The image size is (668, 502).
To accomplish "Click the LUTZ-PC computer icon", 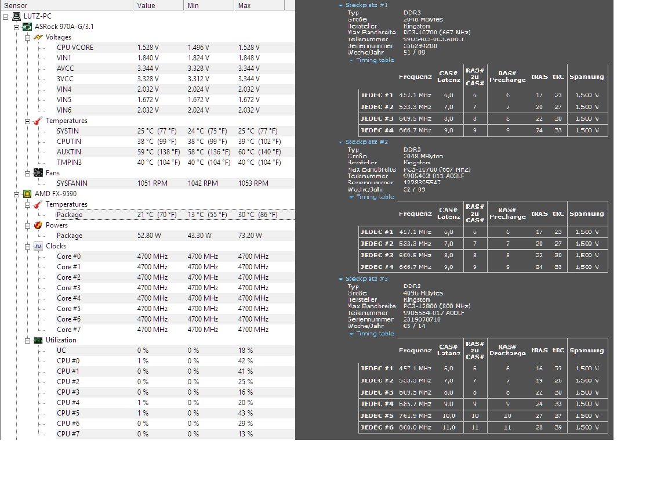I will [17, 16].
